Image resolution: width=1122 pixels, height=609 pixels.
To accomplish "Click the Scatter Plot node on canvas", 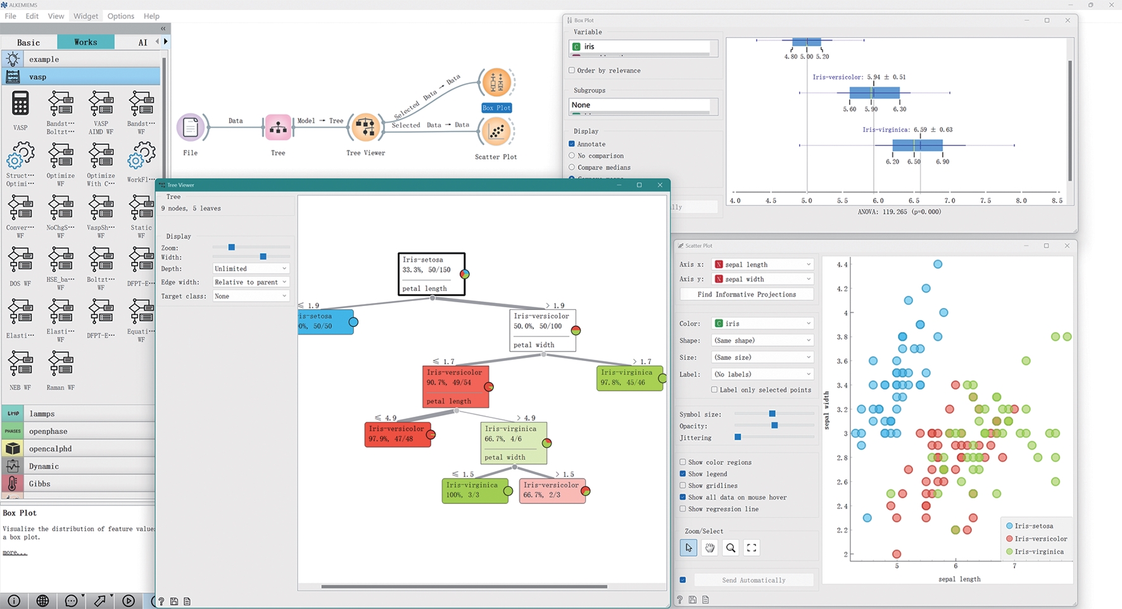I will click(496, 132).
